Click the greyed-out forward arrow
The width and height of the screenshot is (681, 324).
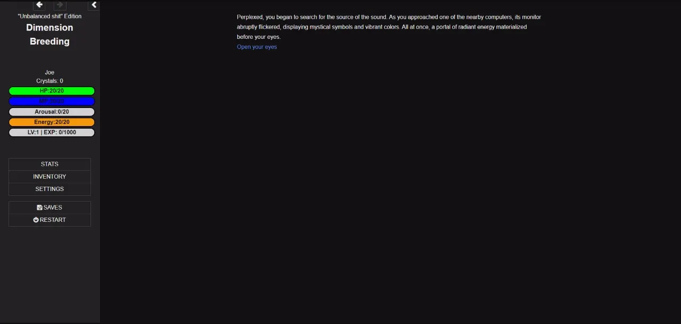tap(60, 5)
